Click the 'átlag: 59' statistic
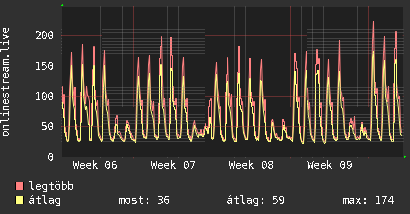This screenshot has width=410, height=214. click(x=255, y=200)
